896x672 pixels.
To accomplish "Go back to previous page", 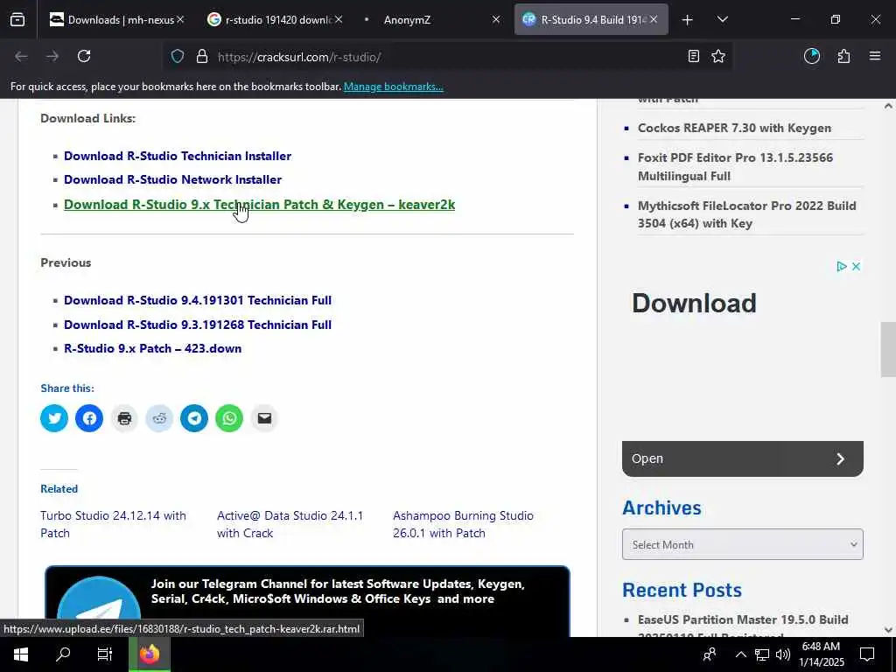I will click(21, 56).
